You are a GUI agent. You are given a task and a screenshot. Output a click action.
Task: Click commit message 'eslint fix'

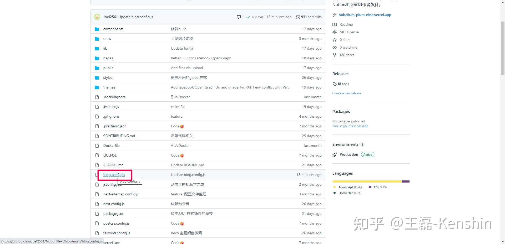[178, 107]
